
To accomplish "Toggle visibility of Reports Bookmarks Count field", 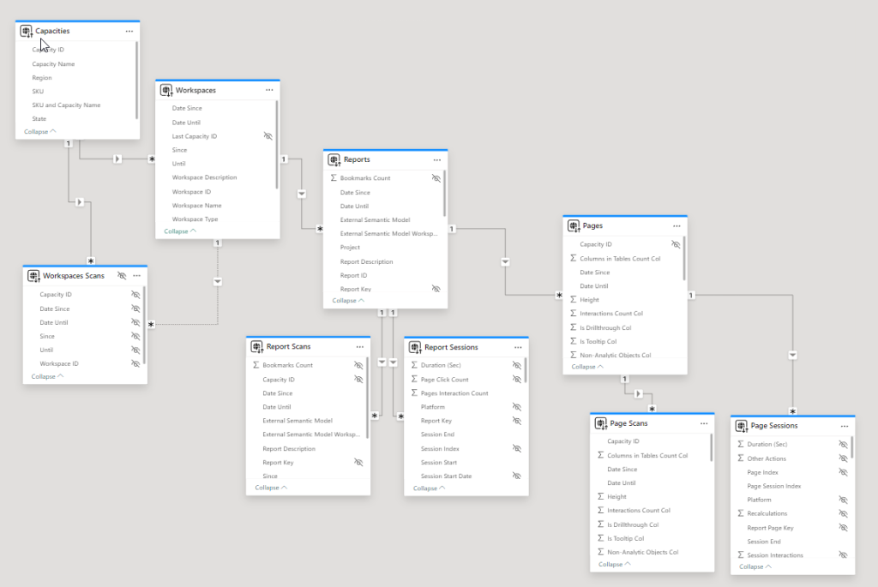I will point(436,178).
